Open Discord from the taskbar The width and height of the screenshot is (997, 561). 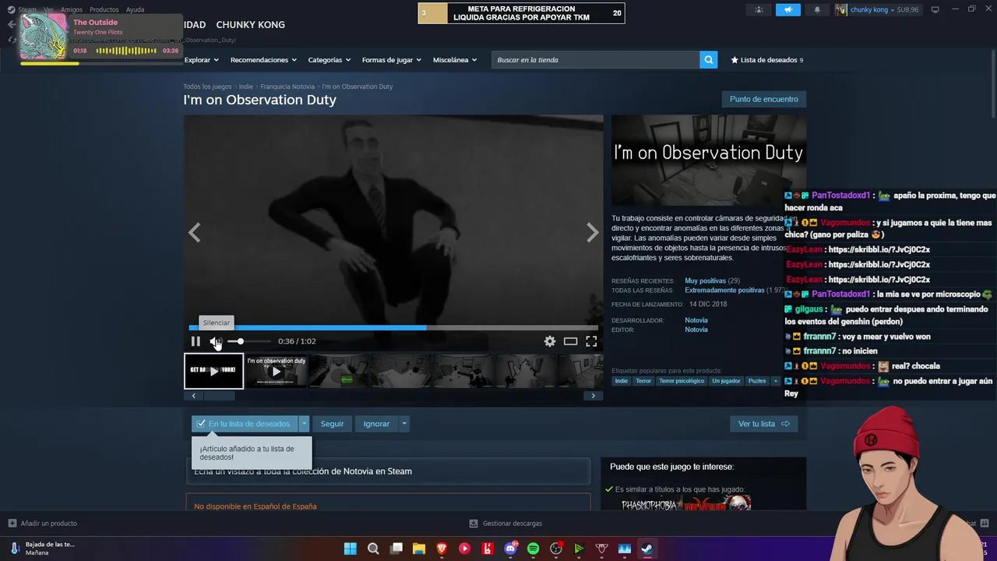[x=511, y=549]
